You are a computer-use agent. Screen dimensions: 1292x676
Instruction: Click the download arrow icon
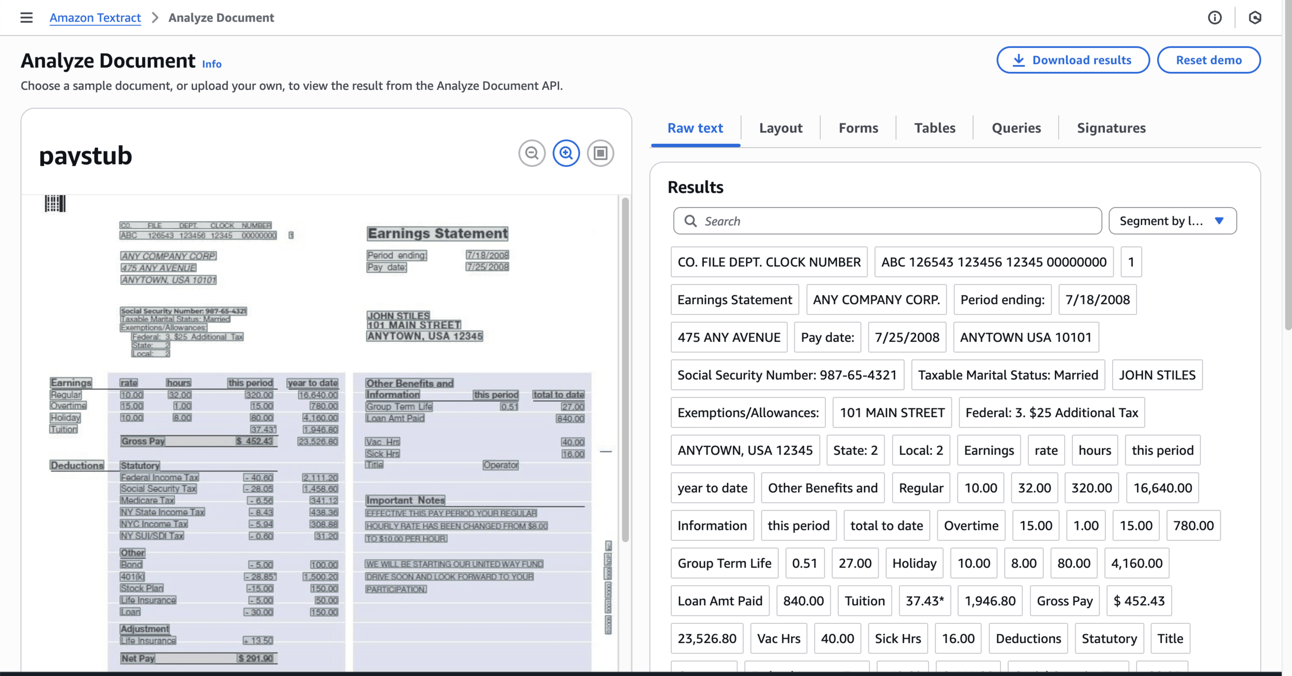click(1018, 60)
